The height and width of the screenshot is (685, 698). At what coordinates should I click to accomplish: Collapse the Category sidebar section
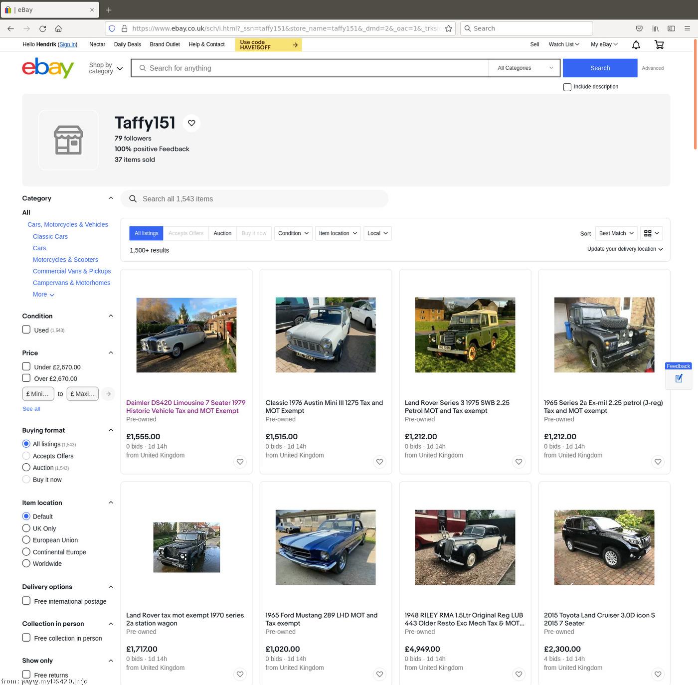click(x=111, y=198)
